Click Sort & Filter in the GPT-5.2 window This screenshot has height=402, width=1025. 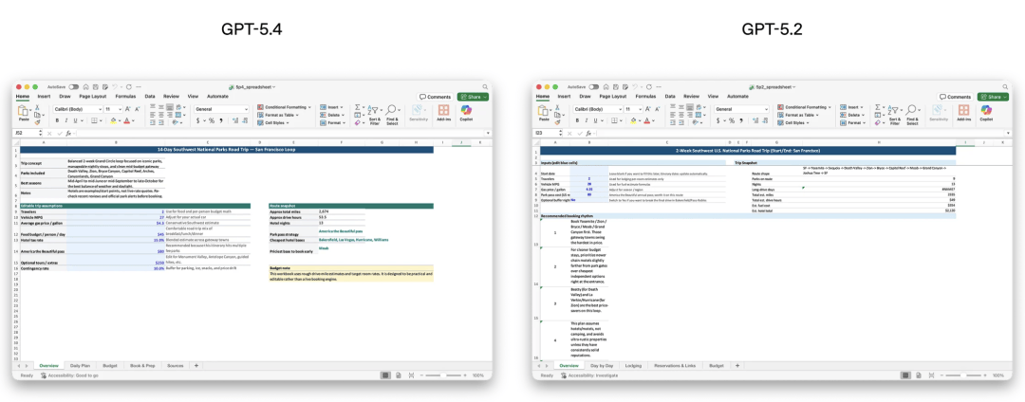point(895,115)
